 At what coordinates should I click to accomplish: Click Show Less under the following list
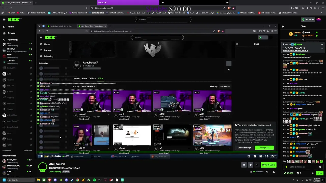pos(28,150)
